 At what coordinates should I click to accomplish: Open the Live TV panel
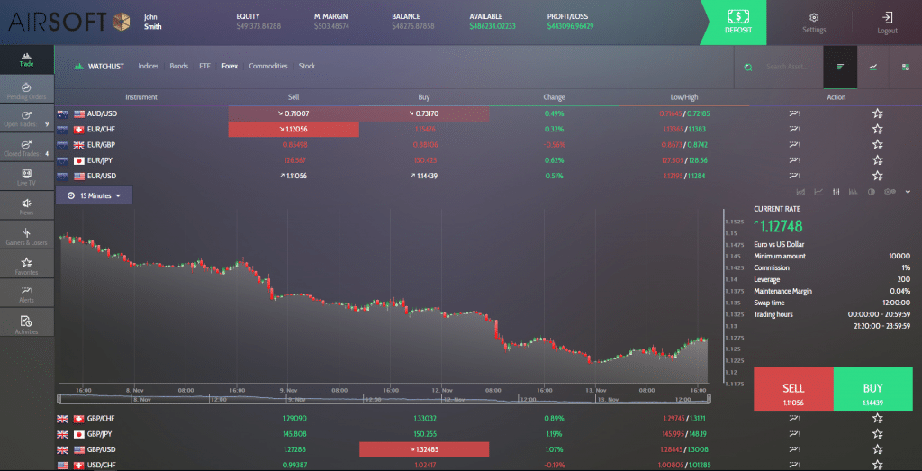pyautogui.click(x=26, y=177)
